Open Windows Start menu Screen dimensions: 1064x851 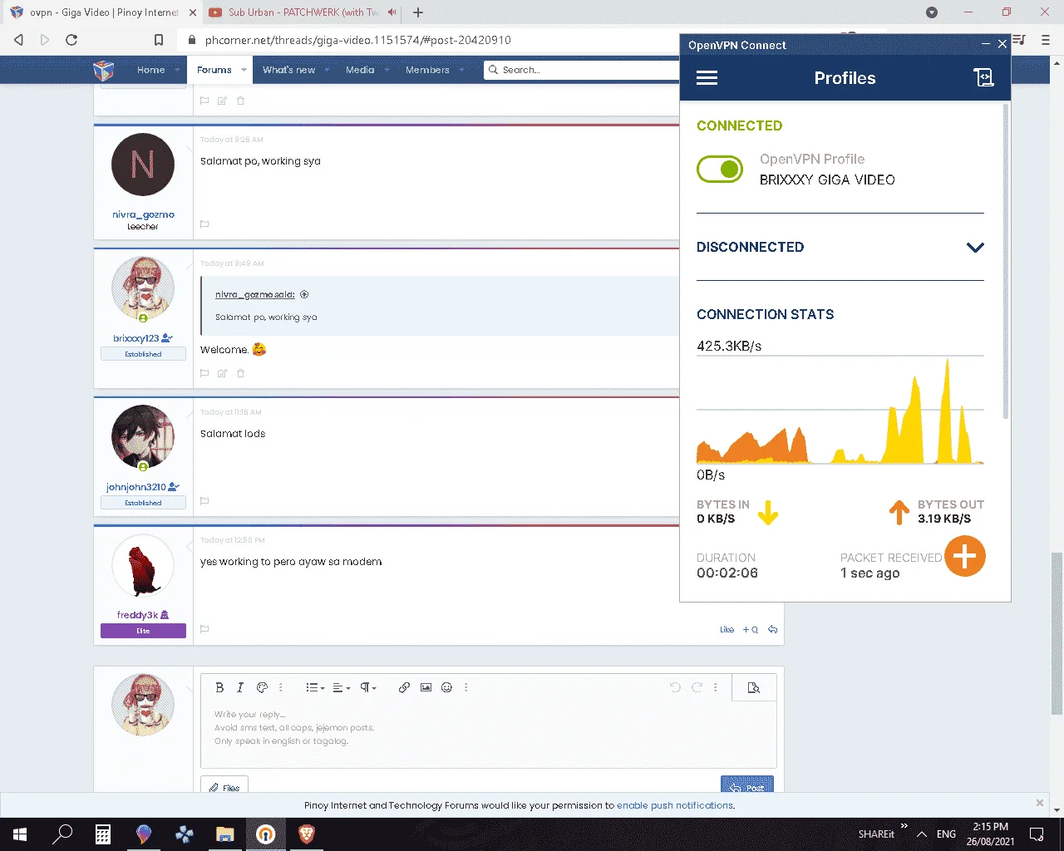pyautogui.click(x=20, y=834)
